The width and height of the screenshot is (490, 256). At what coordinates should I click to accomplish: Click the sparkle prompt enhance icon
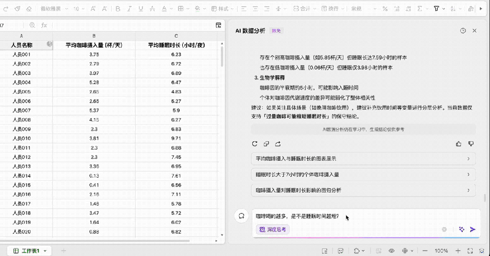coord(461,229)
